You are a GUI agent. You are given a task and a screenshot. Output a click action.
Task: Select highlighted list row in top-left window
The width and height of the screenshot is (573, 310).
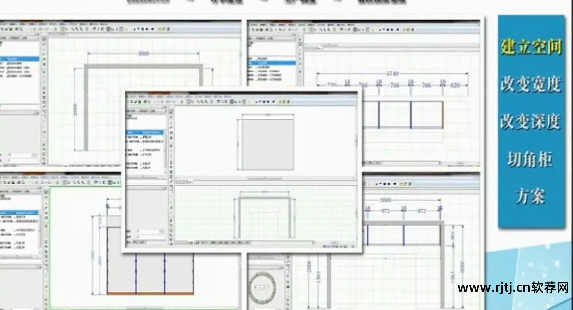(x=20, y=59)
